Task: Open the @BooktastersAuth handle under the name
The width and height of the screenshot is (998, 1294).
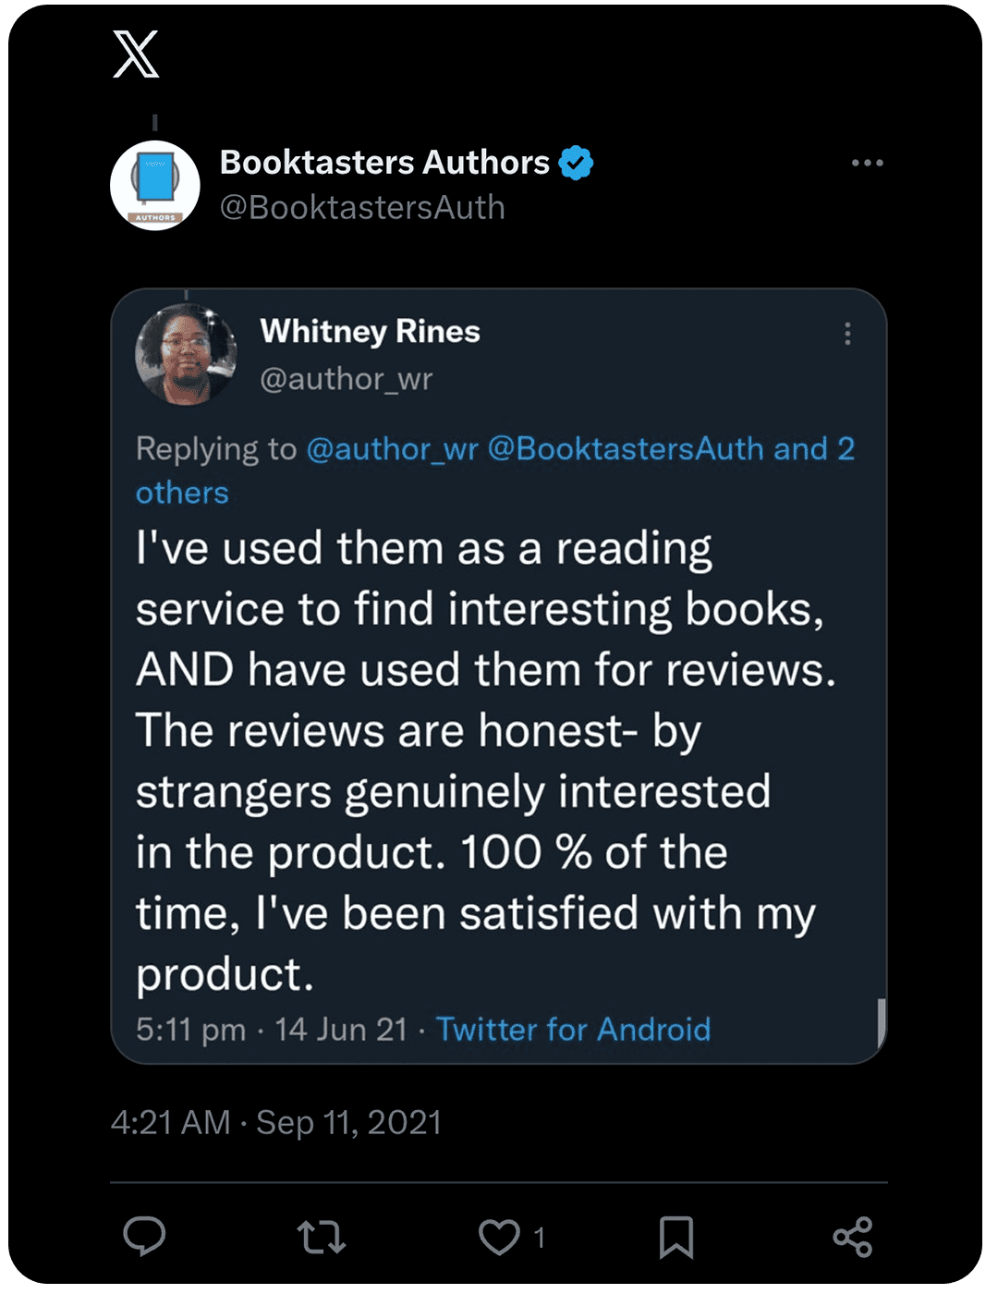Action: [x=362, y=208]
